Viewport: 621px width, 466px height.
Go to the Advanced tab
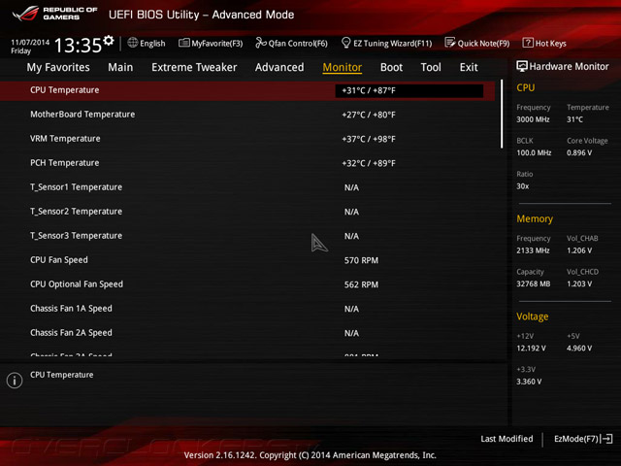[x=279, y=67]
